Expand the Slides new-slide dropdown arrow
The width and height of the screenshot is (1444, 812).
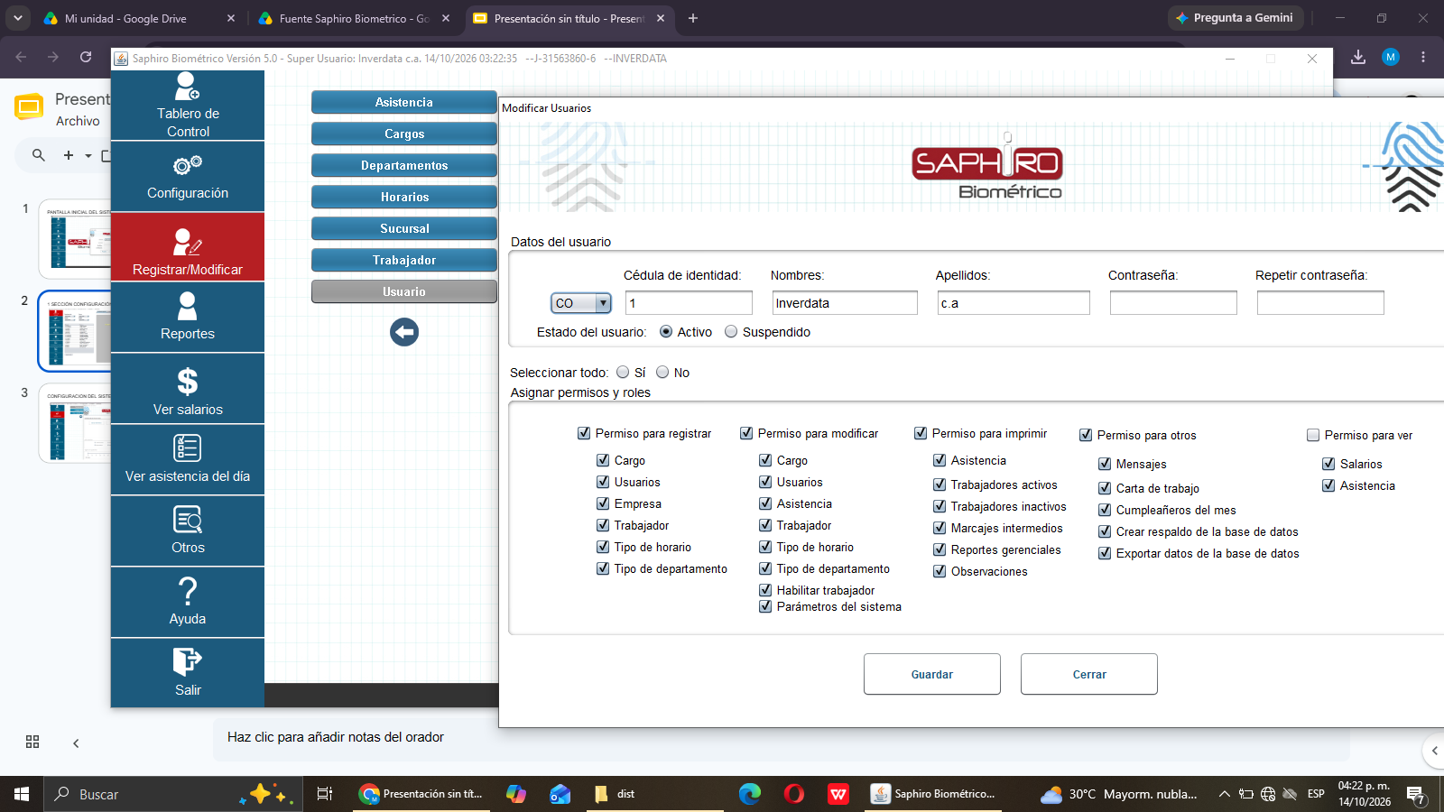[88, 156]
